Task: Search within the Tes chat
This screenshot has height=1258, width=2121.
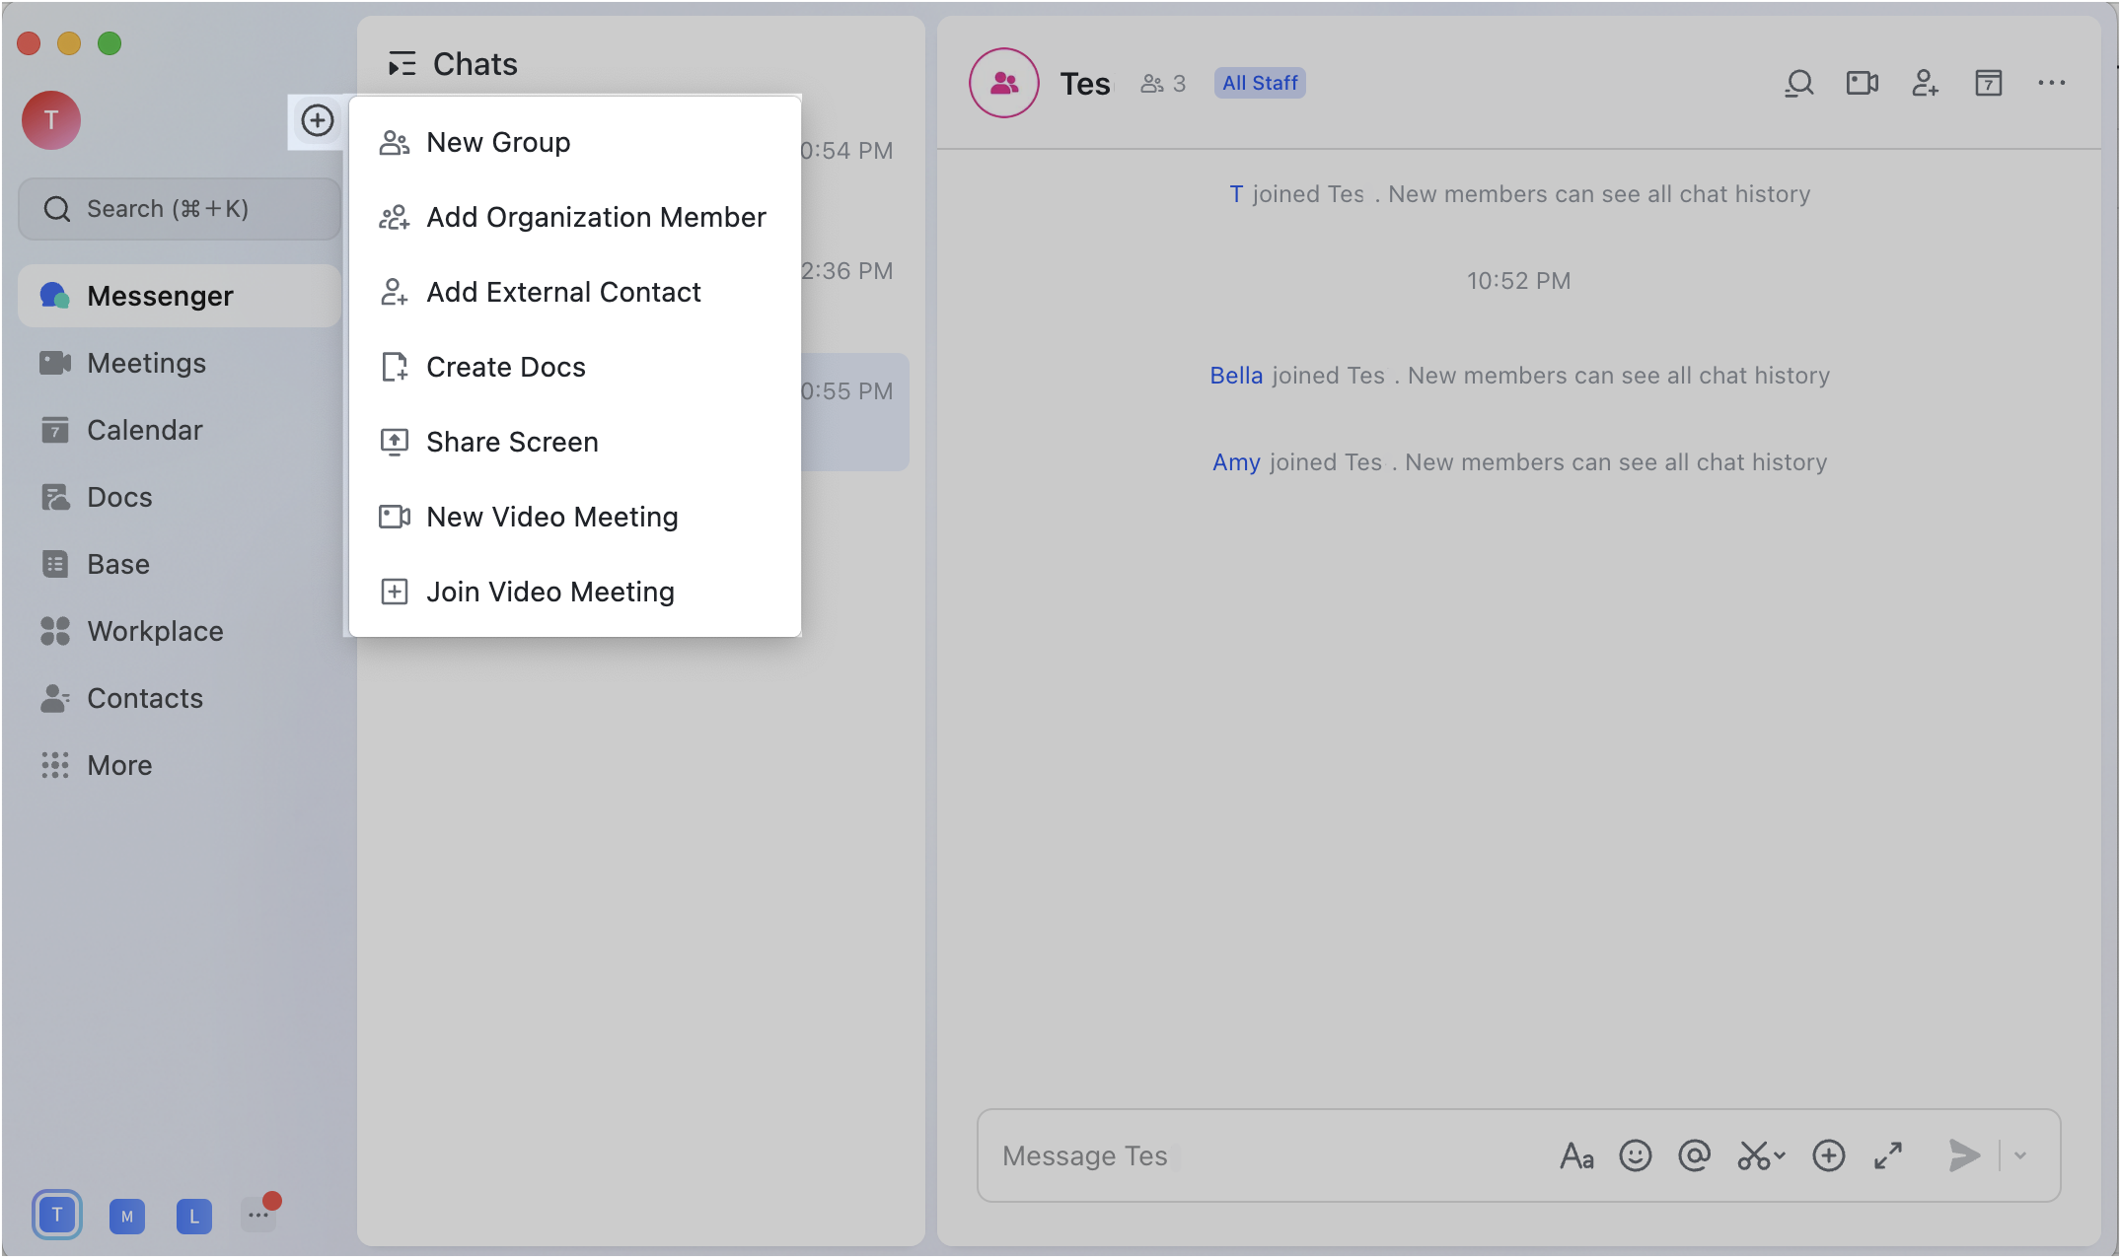Action: click(1798, 83)
